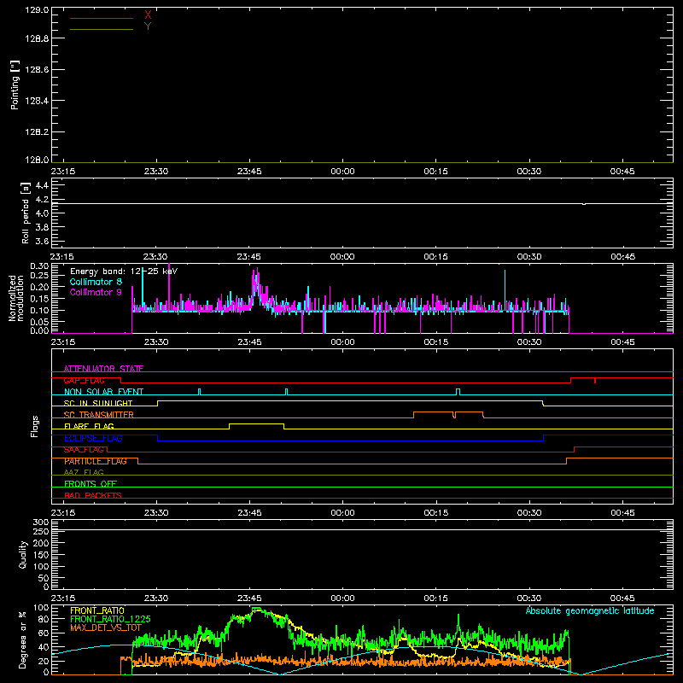
Task: Click the NON_SOLAR_EVENT flag label
Action: [103, 392]
